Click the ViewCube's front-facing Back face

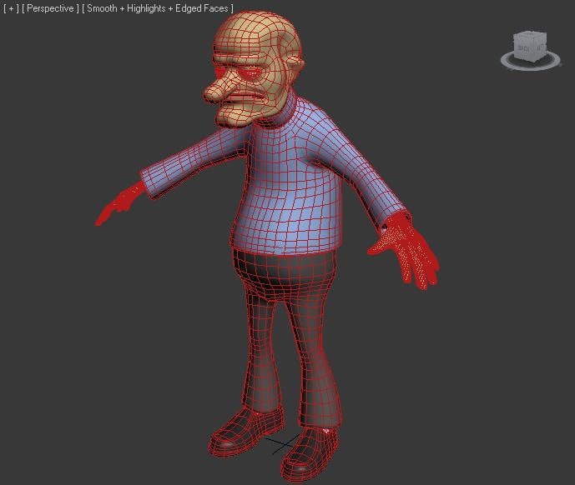[x=524, y=49]
